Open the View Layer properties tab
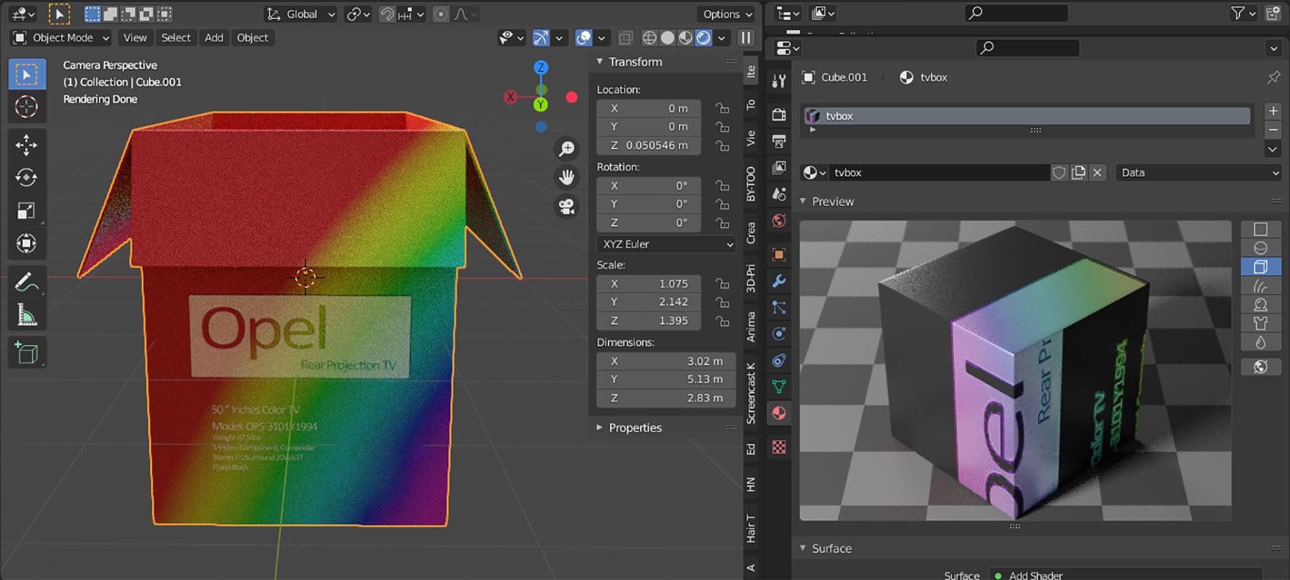Viewport: 1290px width, 580px height. point(779,168)
